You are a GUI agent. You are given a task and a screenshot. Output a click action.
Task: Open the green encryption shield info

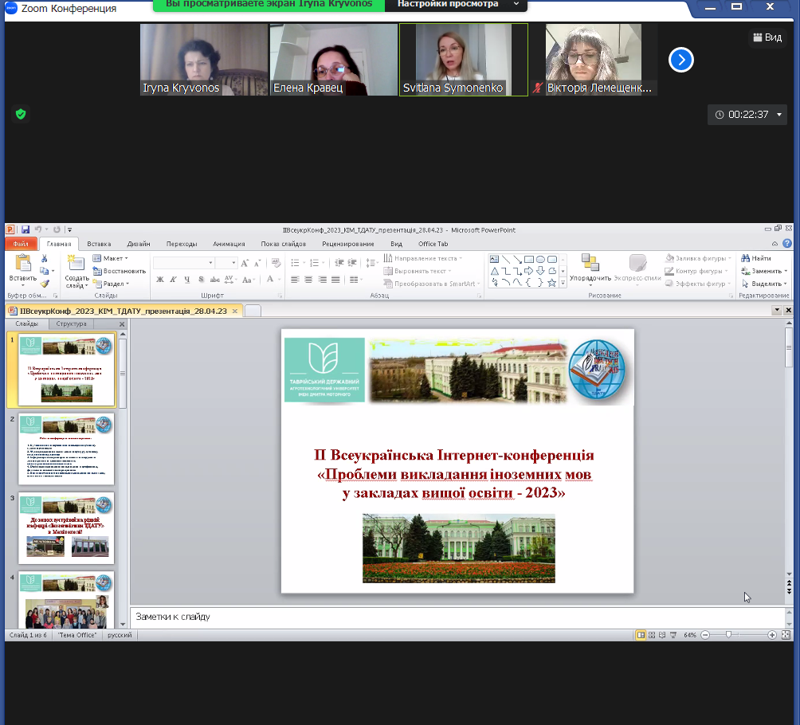point(21,114)
